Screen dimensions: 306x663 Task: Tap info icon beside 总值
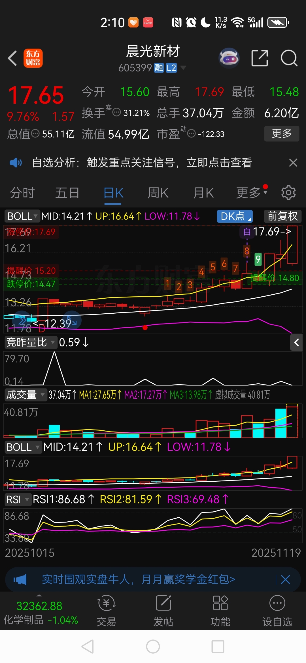[x=35, y=133]
